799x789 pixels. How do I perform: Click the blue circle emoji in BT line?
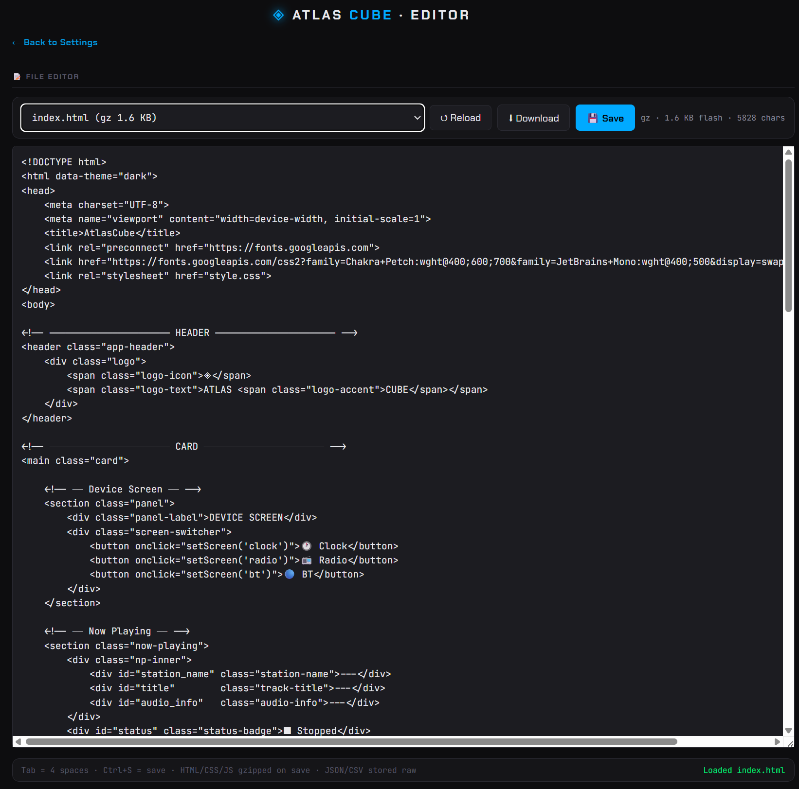pos(290,574)
